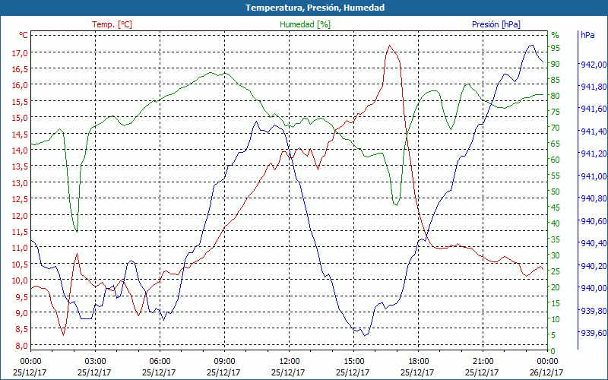608x380 pixels.
Task: Click the '70' humidity axis value
Action: click(556, 128)
